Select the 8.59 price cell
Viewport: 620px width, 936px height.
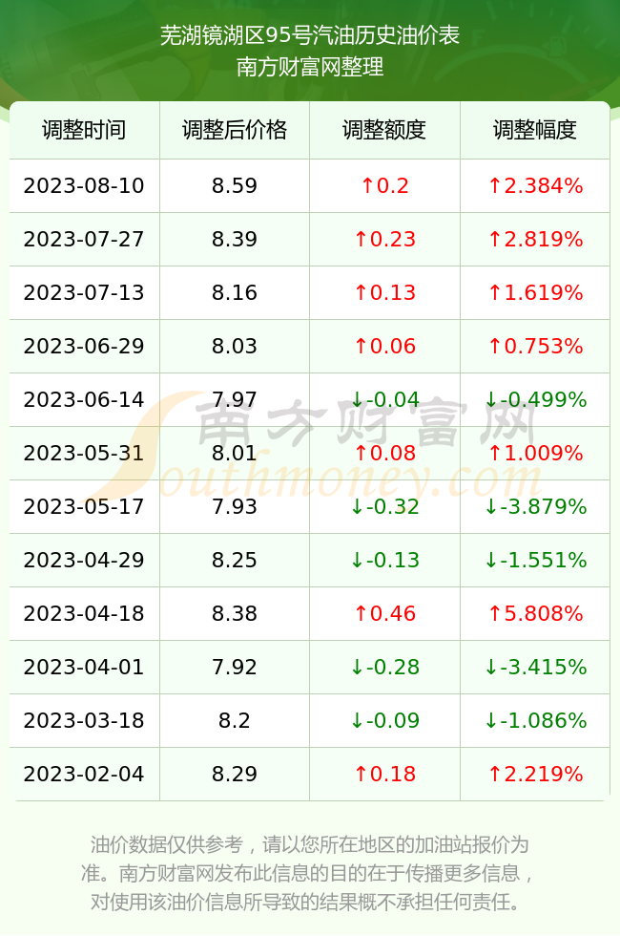(235, 185)
